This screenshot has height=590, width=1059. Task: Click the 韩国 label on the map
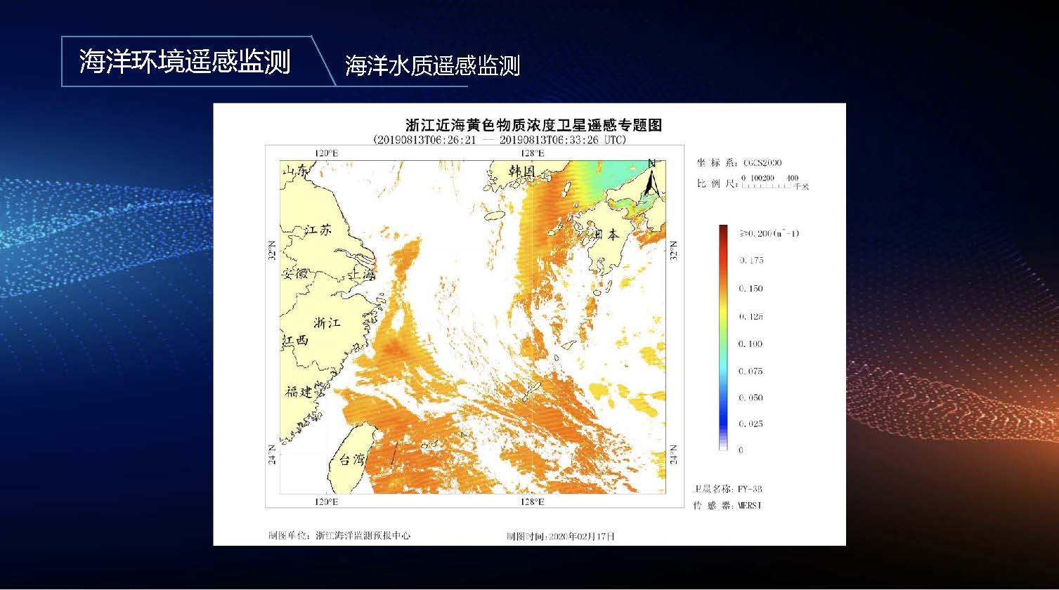[522, 171]
